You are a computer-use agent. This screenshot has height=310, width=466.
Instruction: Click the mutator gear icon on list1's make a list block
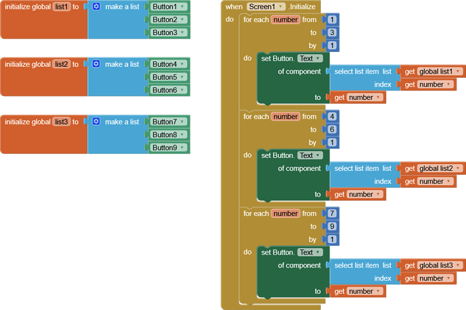pyautogui.click(x=96, y=7)
